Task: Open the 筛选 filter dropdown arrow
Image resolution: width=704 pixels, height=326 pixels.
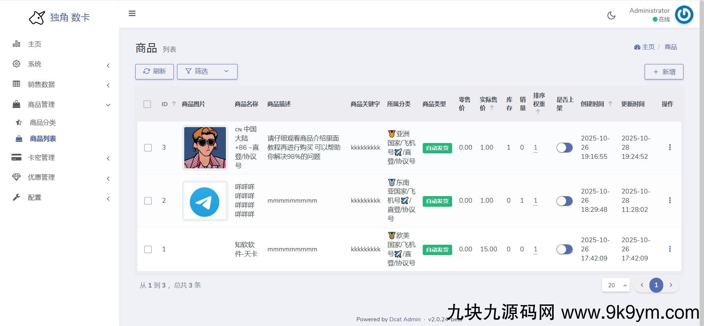Action: coord(226,71)
